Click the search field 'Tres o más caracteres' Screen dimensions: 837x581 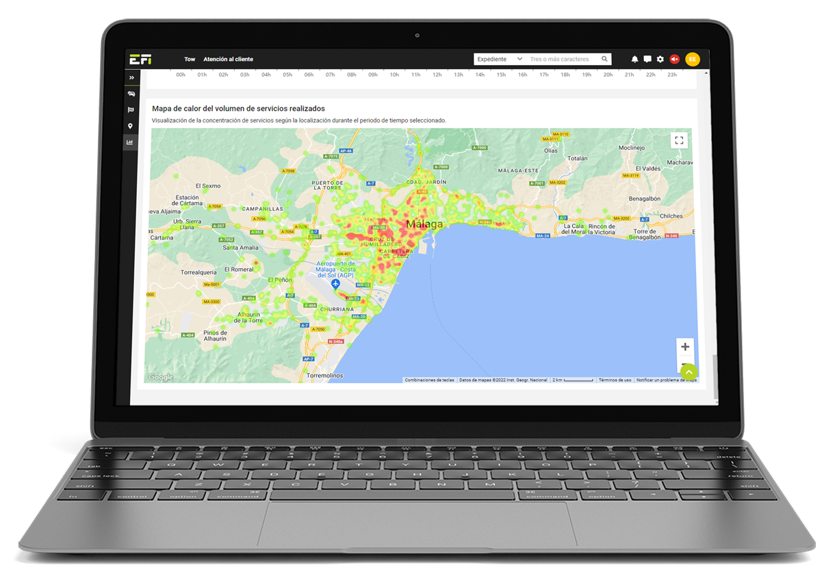[561, 60]
